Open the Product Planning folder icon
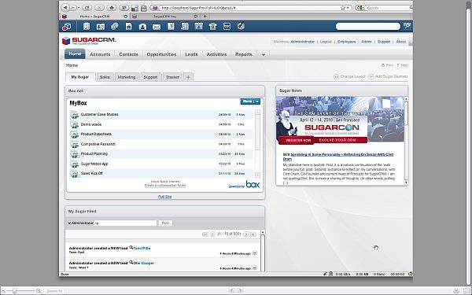 point(75,154)
